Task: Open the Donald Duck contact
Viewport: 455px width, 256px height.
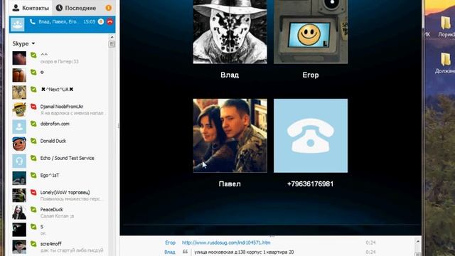Action: tap(60, 144)
